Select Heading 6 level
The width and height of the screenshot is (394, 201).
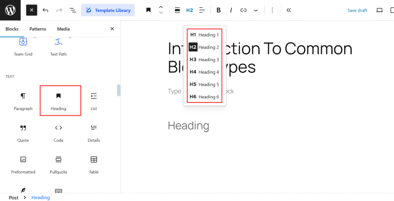(x=205, y=97)
